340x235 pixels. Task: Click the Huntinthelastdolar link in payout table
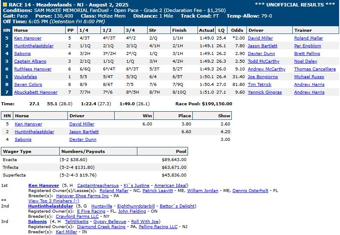tap(34, 132)
